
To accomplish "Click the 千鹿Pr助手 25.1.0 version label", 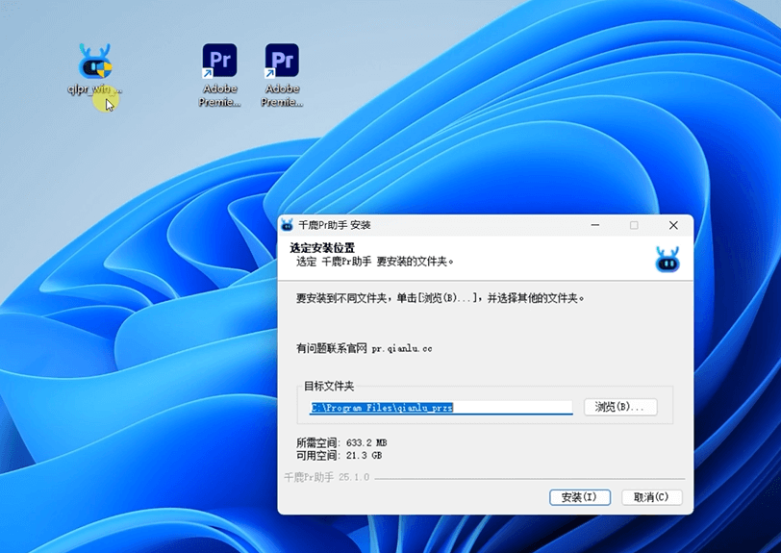I will [x=327, y=477].
